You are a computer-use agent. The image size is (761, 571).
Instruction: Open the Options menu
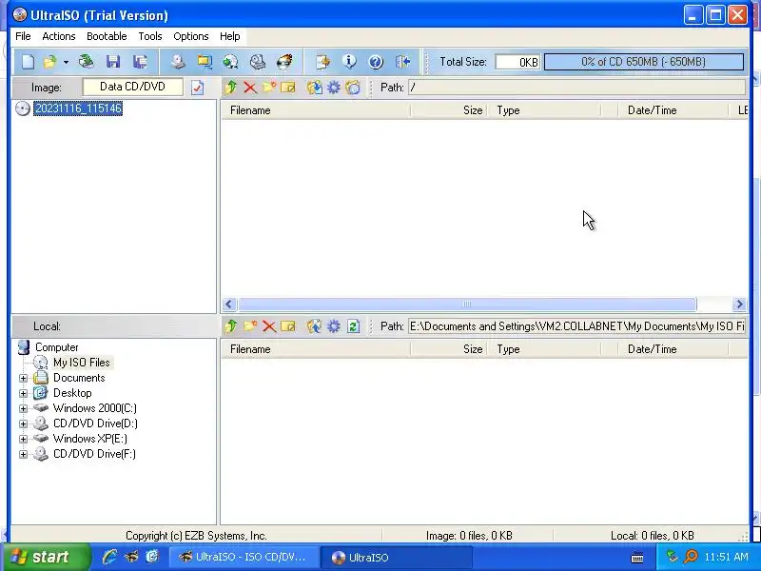point(191,36)
